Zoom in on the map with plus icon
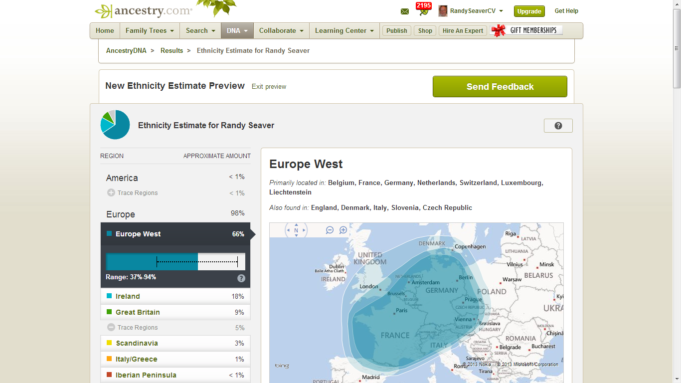The image size is (681, 383). click(x=343, y=230)
